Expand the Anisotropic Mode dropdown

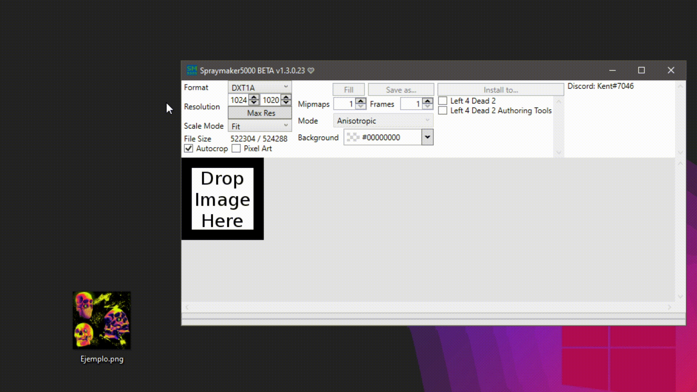pos(383,121)
